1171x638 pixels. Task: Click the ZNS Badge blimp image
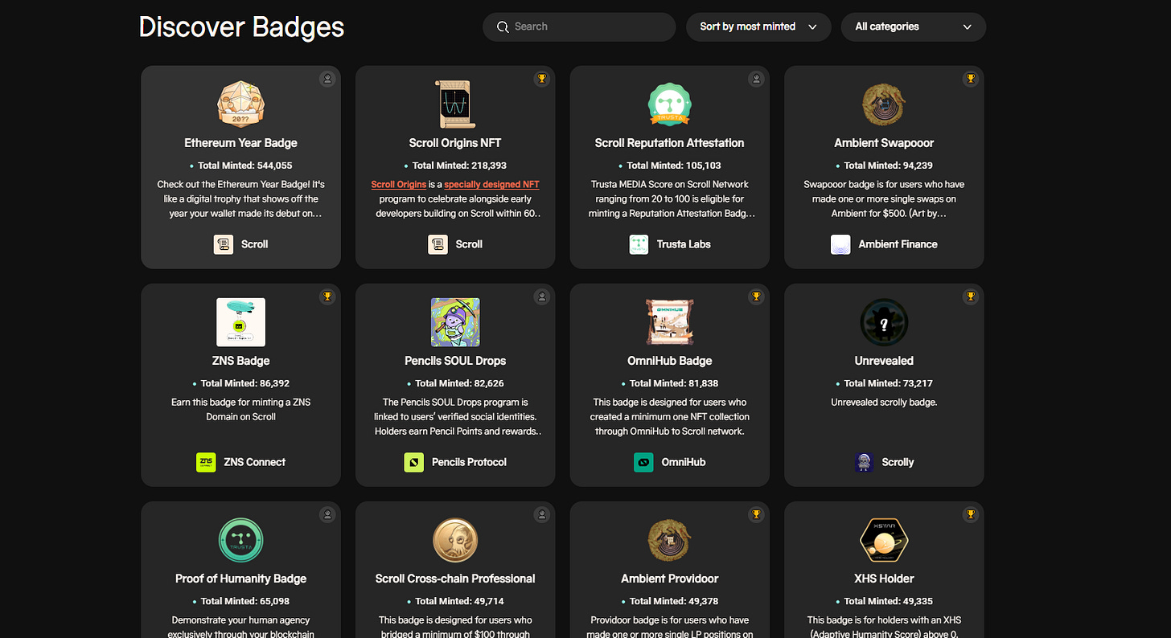(240, 322)
